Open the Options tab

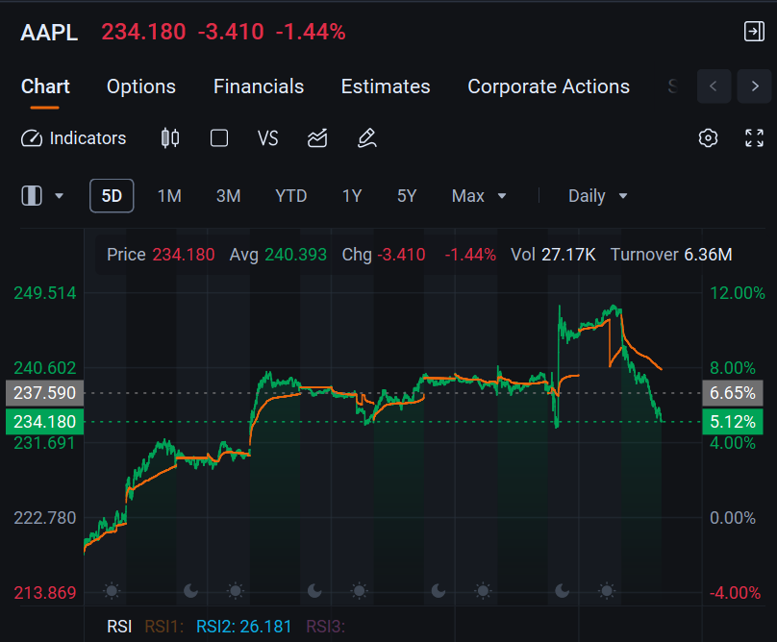tap(141, 86)
